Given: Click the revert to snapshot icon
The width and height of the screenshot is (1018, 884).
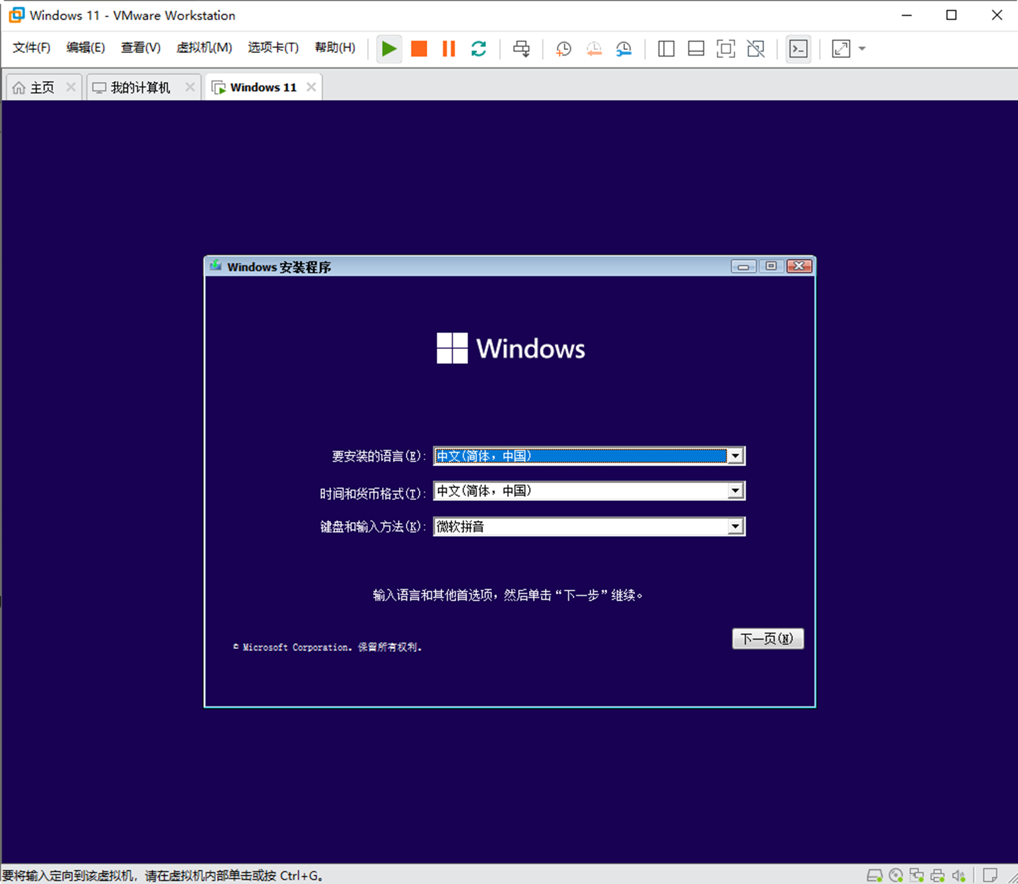Looking at the screenshot, I should click(594, 49).
